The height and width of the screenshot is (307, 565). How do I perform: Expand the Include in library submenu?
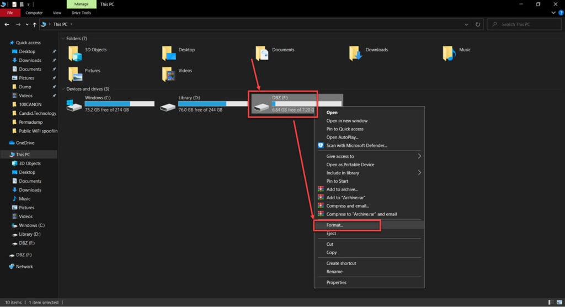point(419,173)
